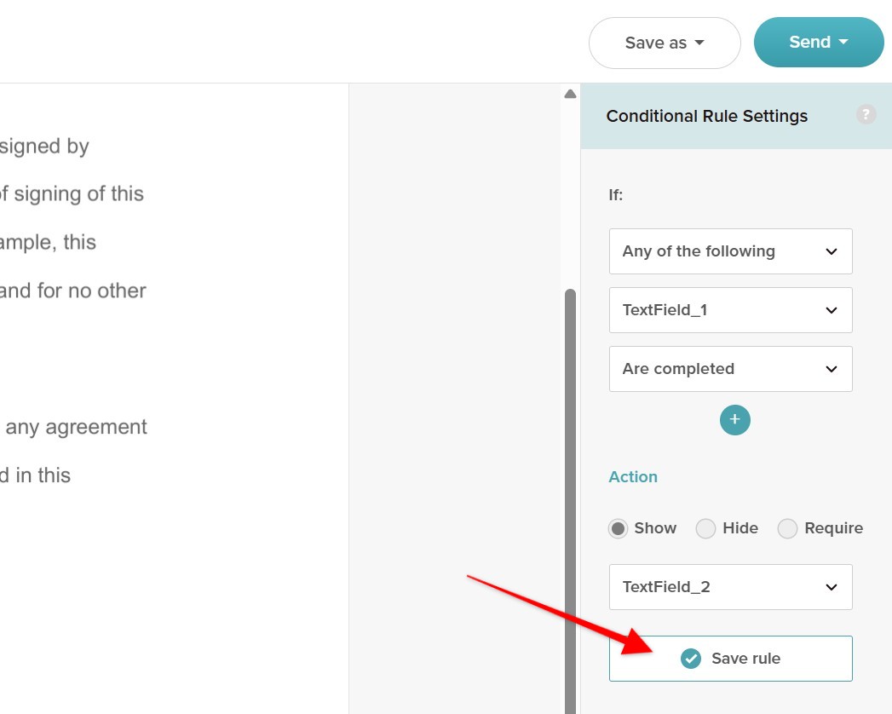Open the Save as menu
892x714 pixels.
(x=665, y=43)
